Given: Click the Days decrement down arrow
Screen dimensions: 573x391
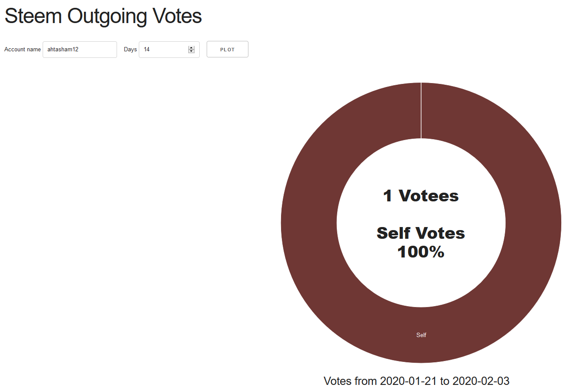Looking at the screenshot, I should (191, 51).
